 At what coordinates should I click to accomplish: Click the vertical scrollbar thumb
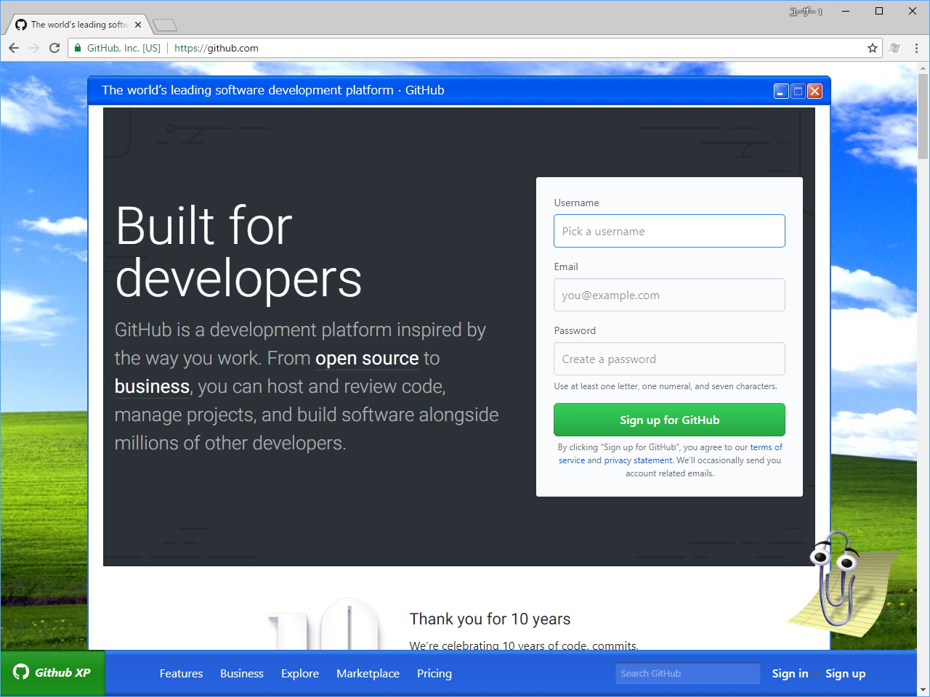click(x=923, y=116)
